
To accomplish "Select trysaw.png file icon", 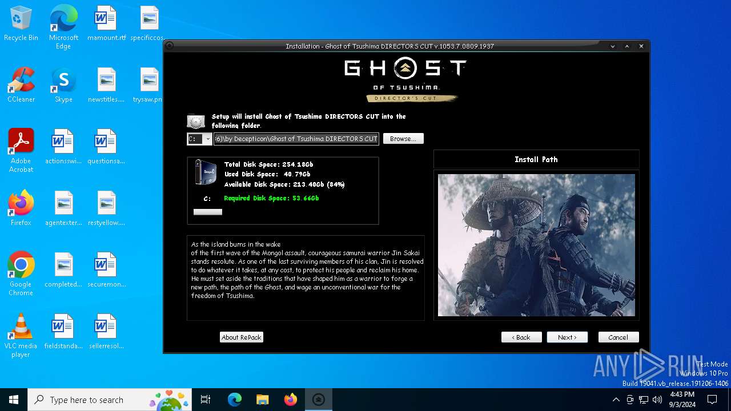I will (148, 86).
